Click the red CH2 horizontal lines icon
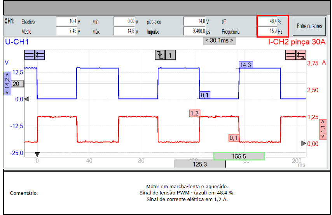 pos(290,55)
